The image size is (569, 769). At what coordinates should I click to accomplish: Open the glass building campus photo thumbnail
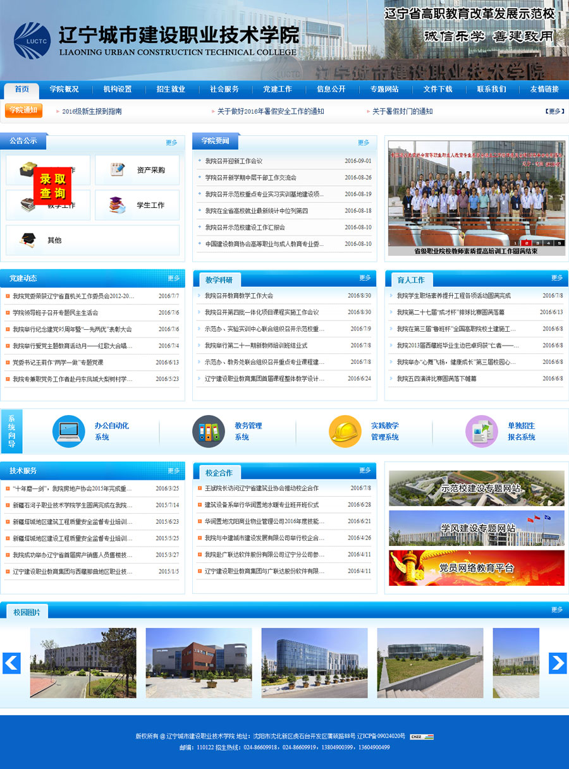click(314, 663)
